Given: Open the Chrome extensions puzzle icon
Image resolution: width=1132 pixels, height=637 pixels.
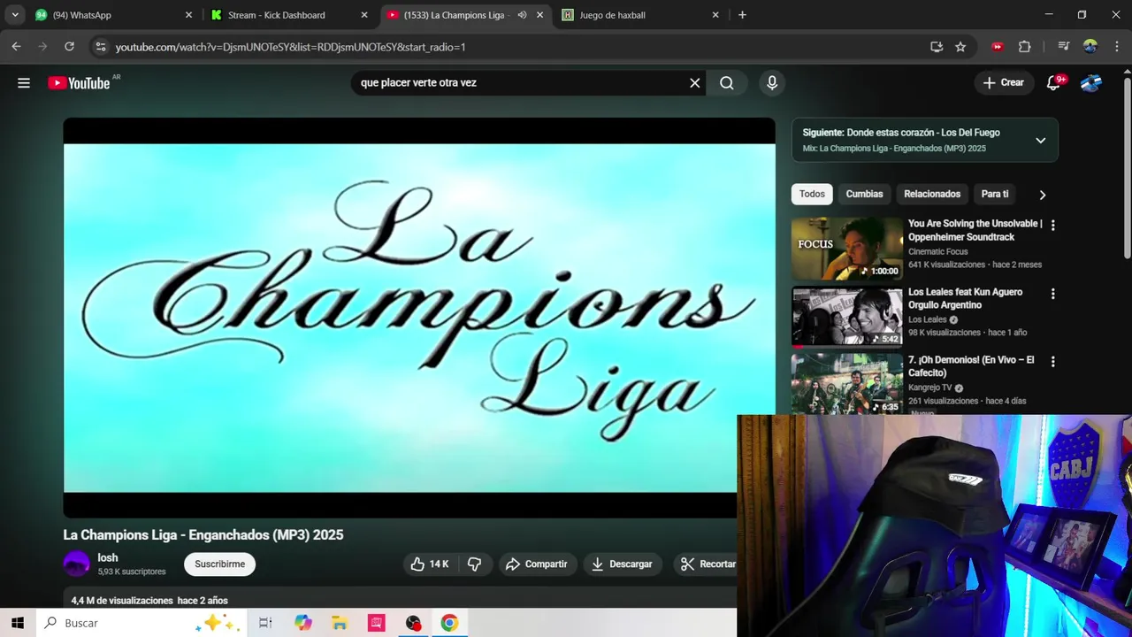Looking at the screenshot, I should (1025, 47).
